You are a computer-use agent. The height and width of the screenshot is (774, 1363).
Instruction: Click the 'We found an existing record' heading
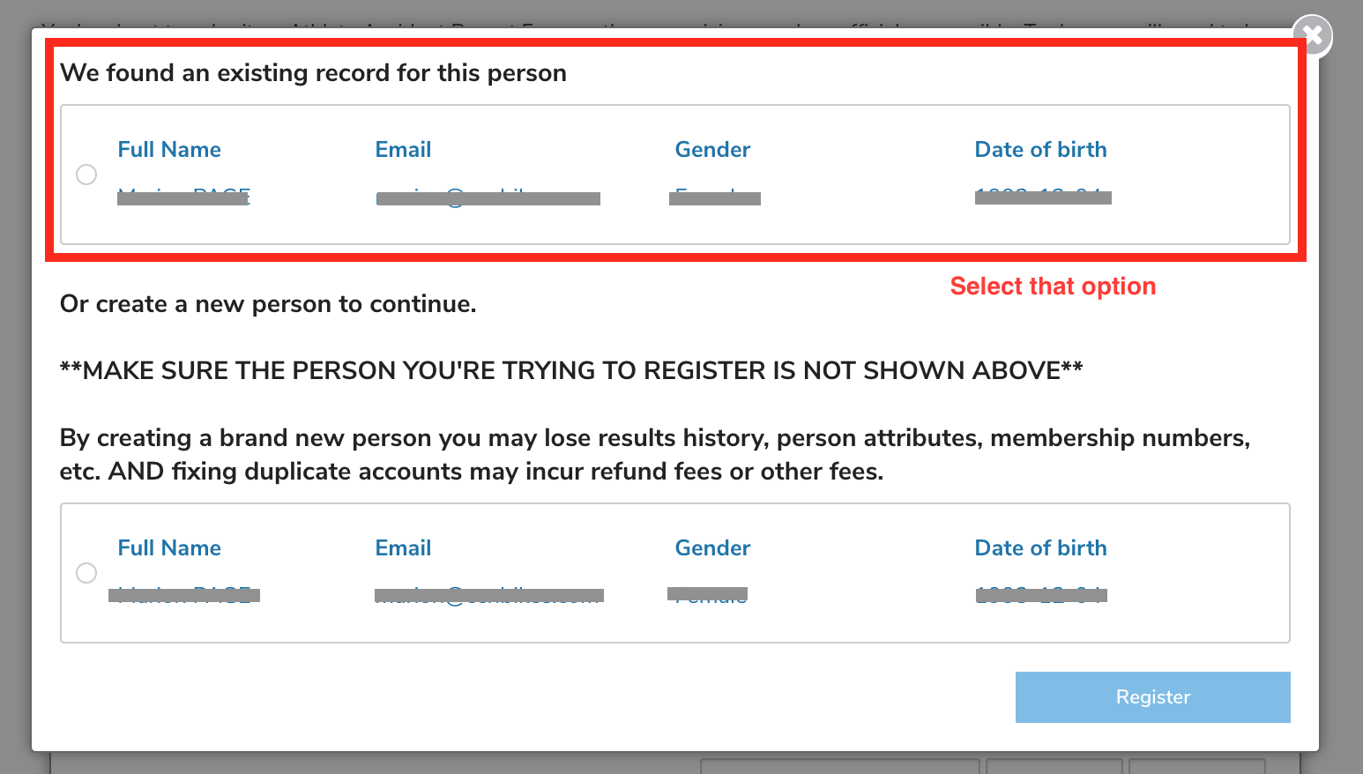[x=313, y=73]
